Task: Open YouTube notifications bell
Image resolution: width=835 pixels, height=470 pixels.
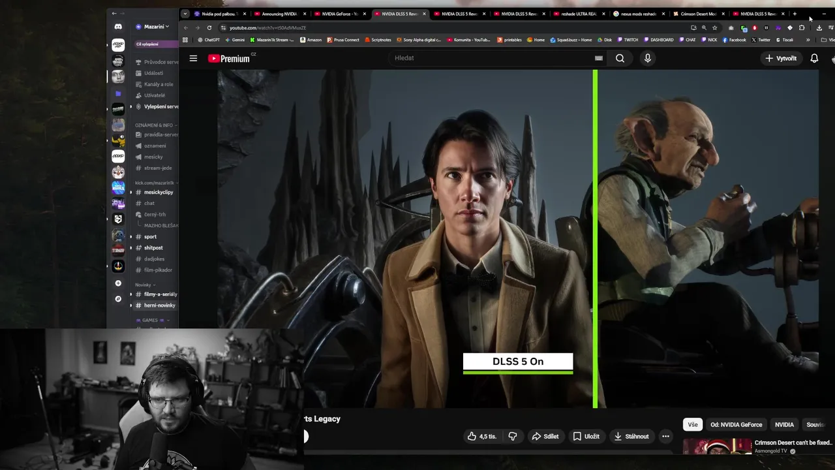Action: coord(814,58)
